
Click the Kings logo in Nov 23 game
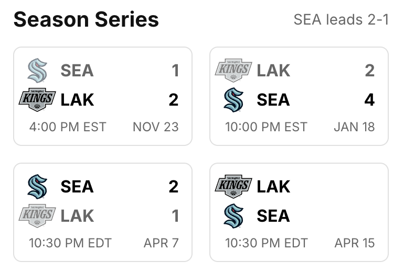point(37,100)
